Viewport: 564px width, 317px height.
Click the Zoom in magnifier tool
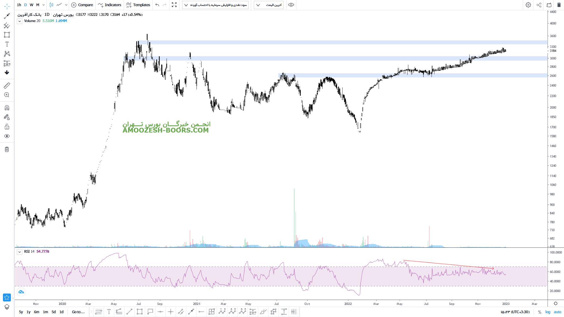point(7,95)
